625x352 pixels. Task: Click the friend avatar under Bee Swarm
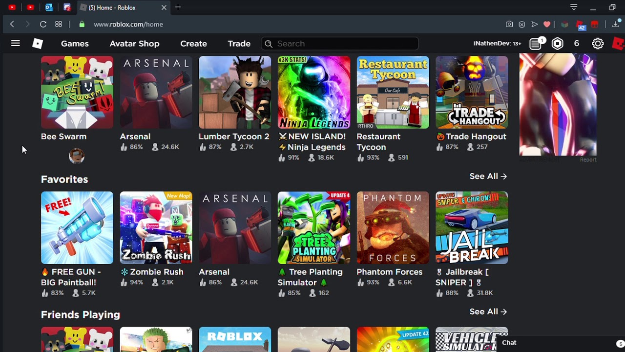(x=77, y=156)
